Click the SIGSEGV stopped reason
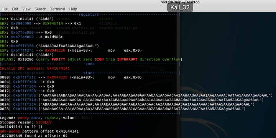This screenshot has height=138, width=276. point(44,122)
